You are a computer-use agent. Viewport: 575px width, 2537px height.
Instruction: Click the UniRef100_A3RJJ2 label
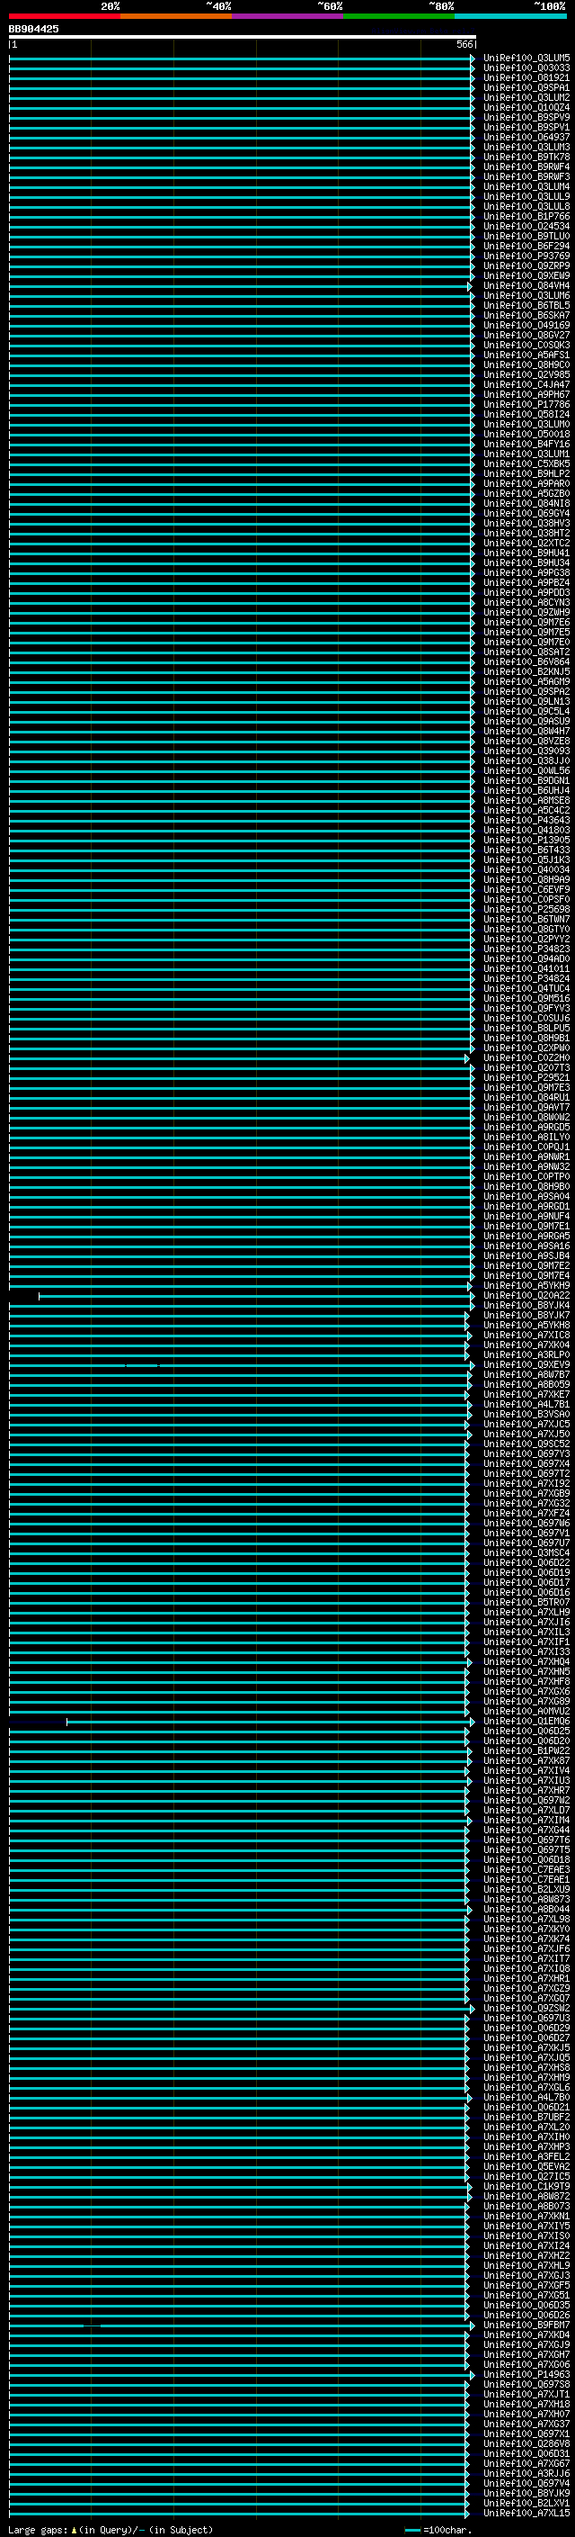coord(526,2474)
